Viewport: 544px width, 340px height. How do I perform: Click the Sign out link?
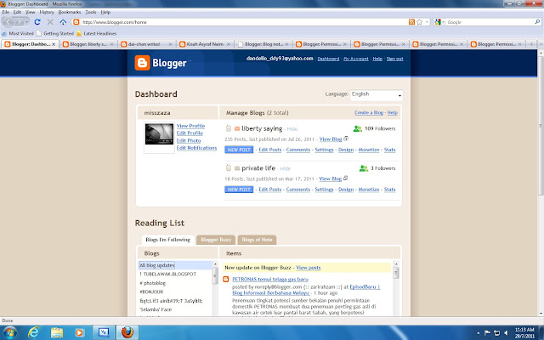coord(394,59)
